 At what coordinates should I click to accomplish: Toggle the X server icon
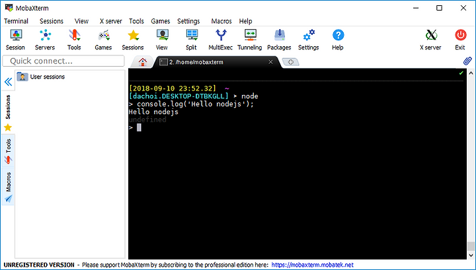click(x=430, y=40)
